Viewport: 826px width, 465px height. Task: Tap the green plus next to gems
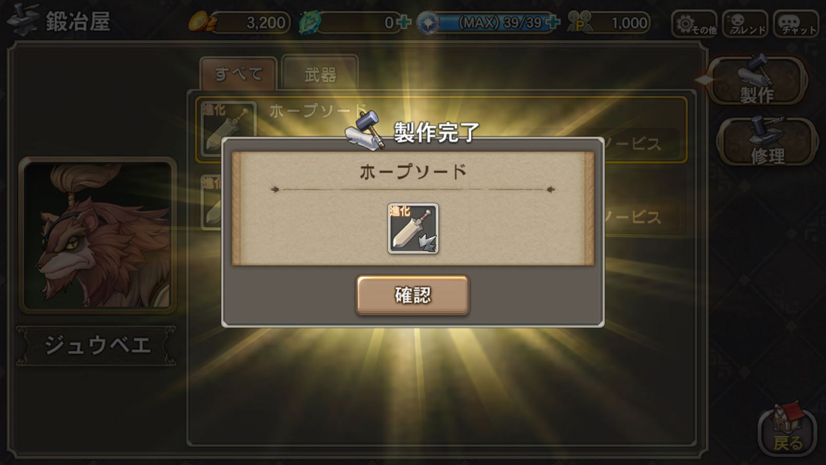pyautogui.click(x=405, y=23)
